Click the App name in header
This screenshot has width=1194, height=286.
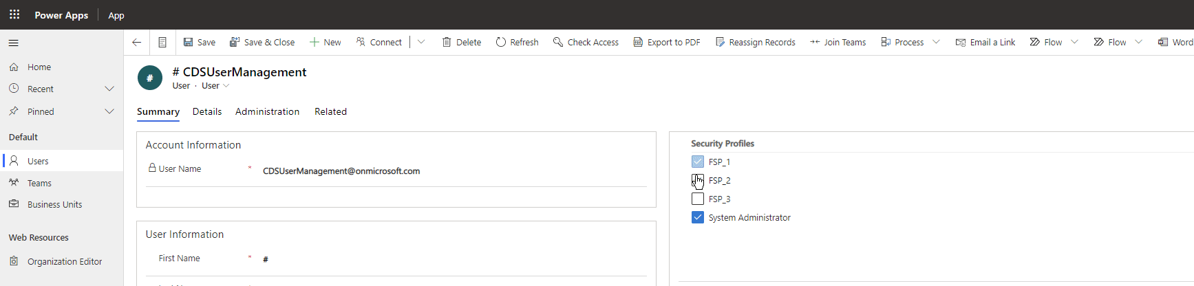tap(116, 15)
